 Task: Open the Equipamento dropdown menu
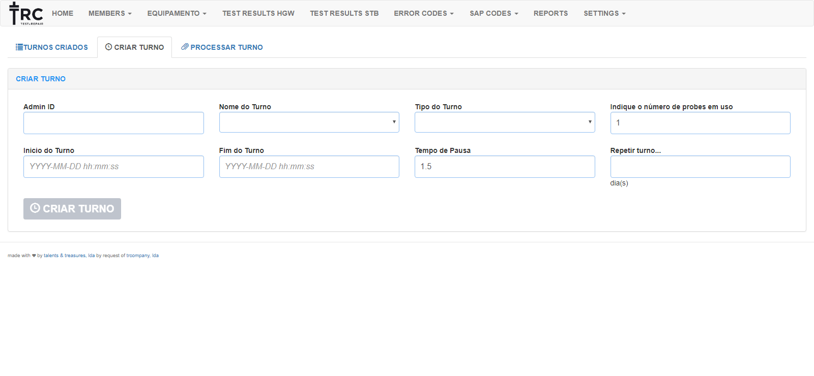[177, 13]
